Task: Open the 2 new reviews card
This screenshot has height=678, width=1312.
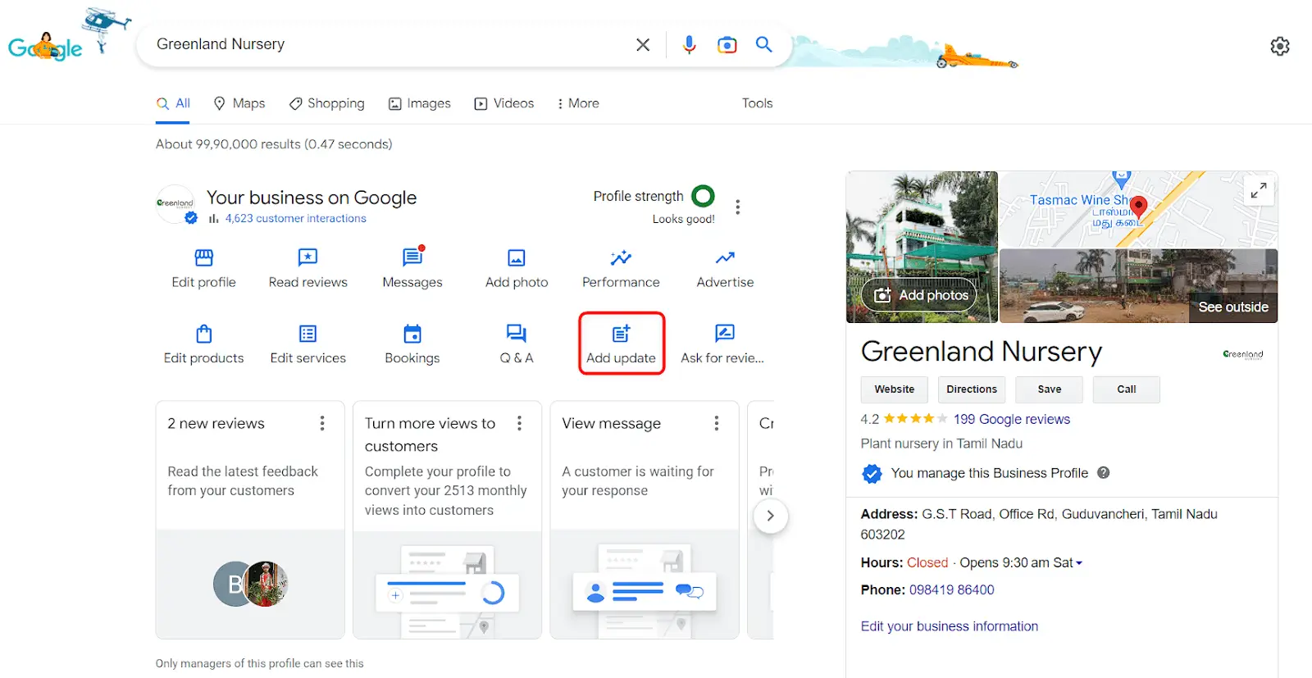Action: tap(250, 520)
